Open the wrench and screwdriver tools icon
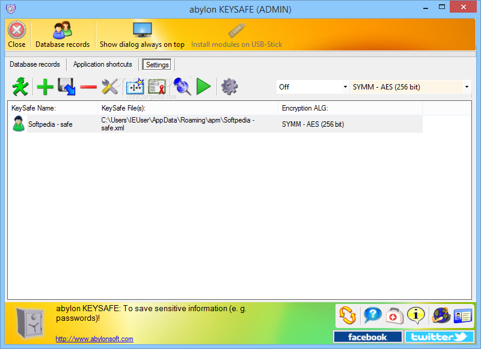Screen dimensions: 481x349 click(x=110, y=86)
